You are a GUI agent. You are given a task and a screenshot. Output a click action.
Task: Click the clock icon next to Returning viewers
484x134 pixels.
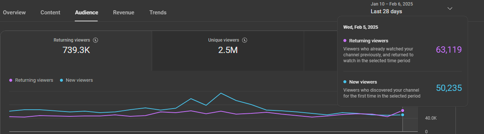(95, 40)
